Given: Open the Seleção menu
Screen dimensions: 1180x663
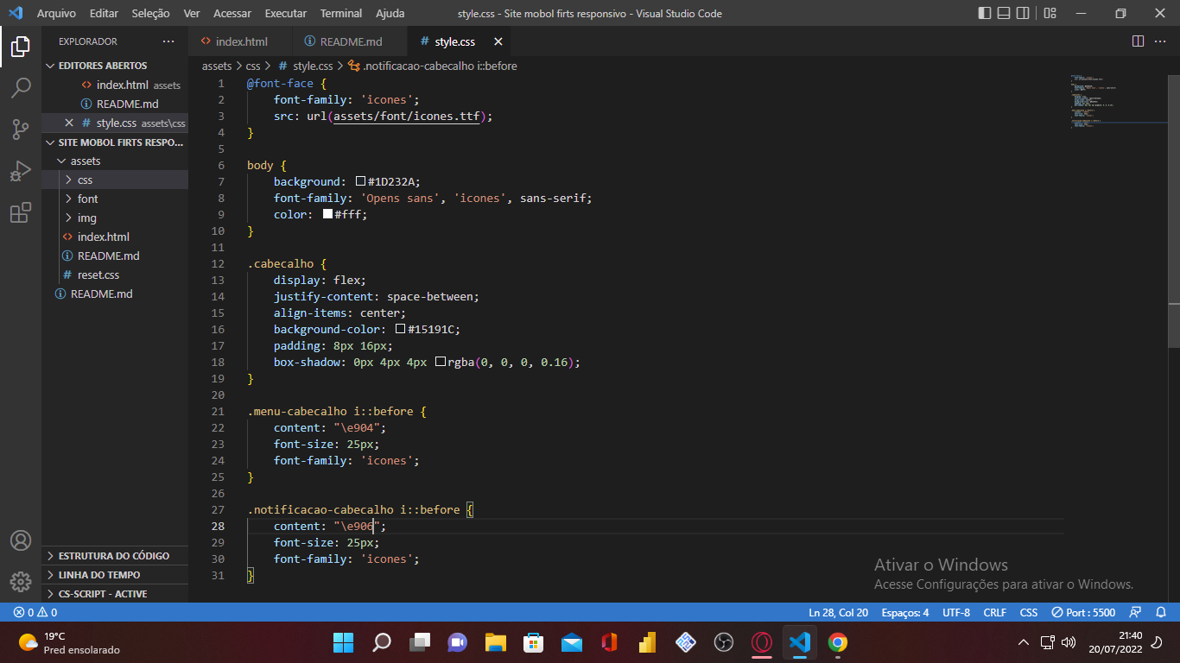Looking at the screenshot, I should pos(151,14).
